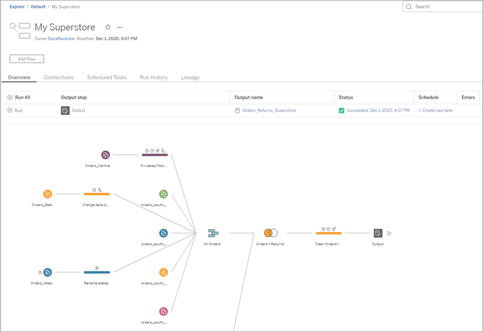
Task: Click the Orders_West input step icon
Action: click(47, 273)
